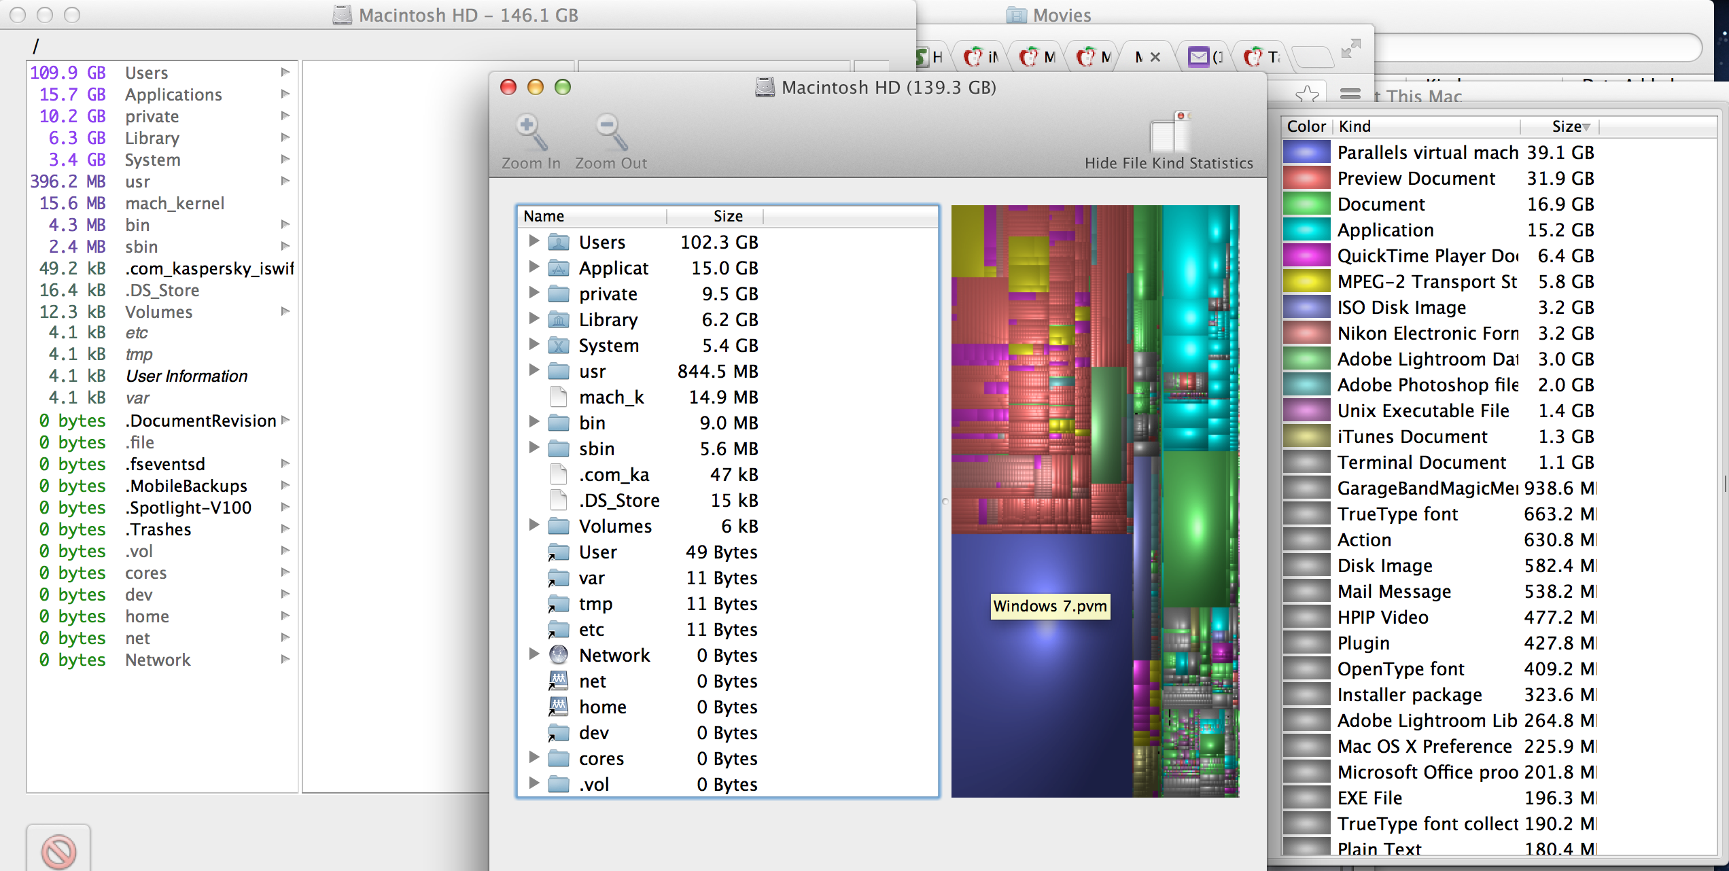
Task: Click the Preview Document red color swatch
Action: [1306, 178]
